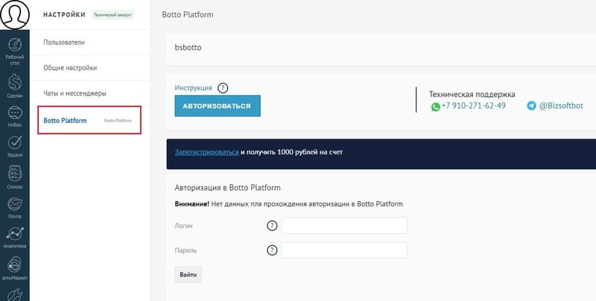
Task: Click the Войти button
Action: 188,275
